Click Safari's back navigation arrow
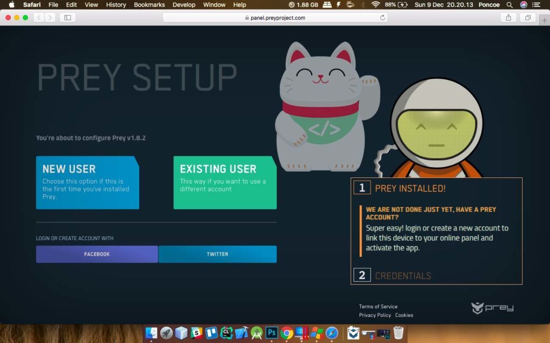This screenshot has width=550, height=343. click(39, 18)
